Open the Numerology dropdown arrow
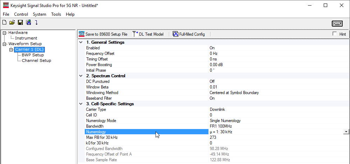 pyautogui.click(x=346, y=132)
